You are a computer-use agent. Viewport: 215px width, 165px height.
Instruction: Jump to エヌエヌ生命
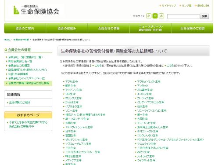point(144,94)
